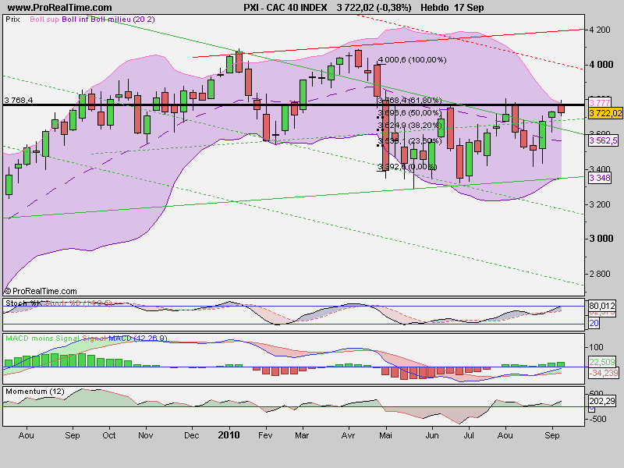Click the 3 624,9 (38,20%) Fibonacci label
This screenshot has height=468, width=624.
[x=409, y=126]
